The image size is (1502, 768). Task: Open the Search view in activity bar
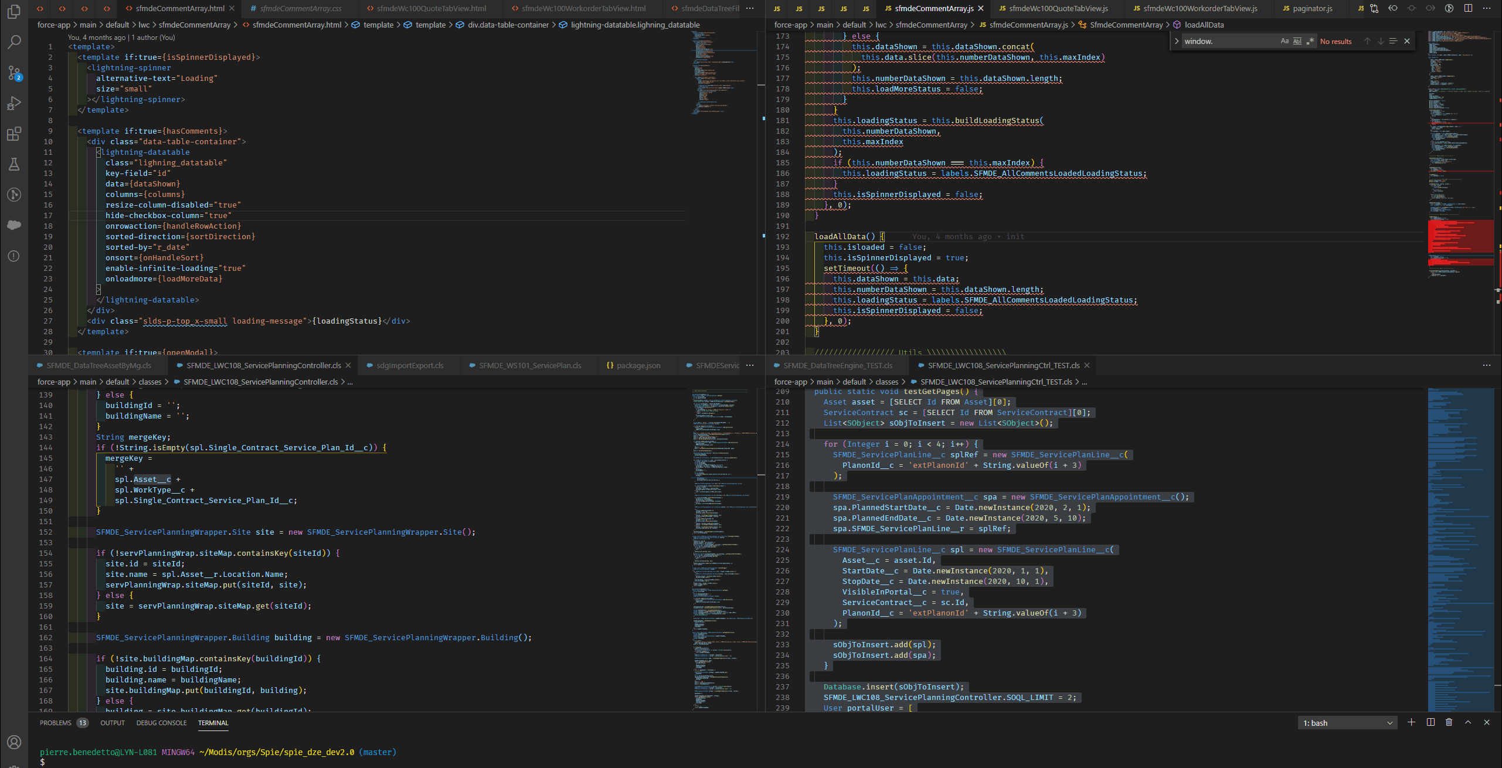pos(14,42)
